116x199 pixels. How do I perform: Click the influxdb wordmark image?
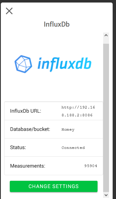pos(64,64)
